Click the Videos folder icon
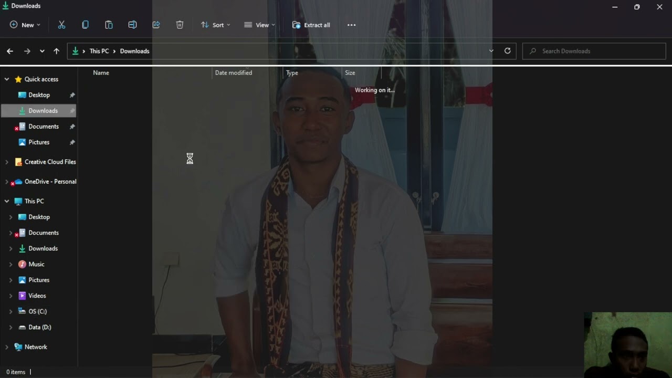The width and height of the screenshot is (672, 378). click(22, 296)
